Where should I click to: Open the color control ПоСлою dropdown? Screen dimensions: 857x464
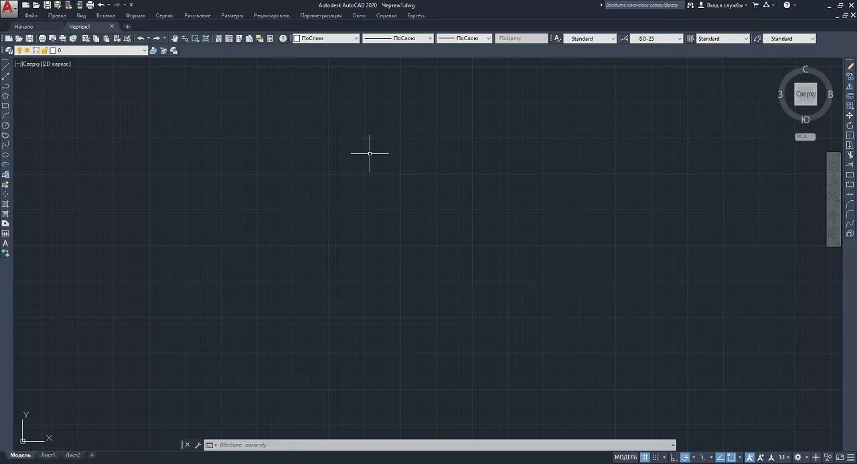point(326,38)
